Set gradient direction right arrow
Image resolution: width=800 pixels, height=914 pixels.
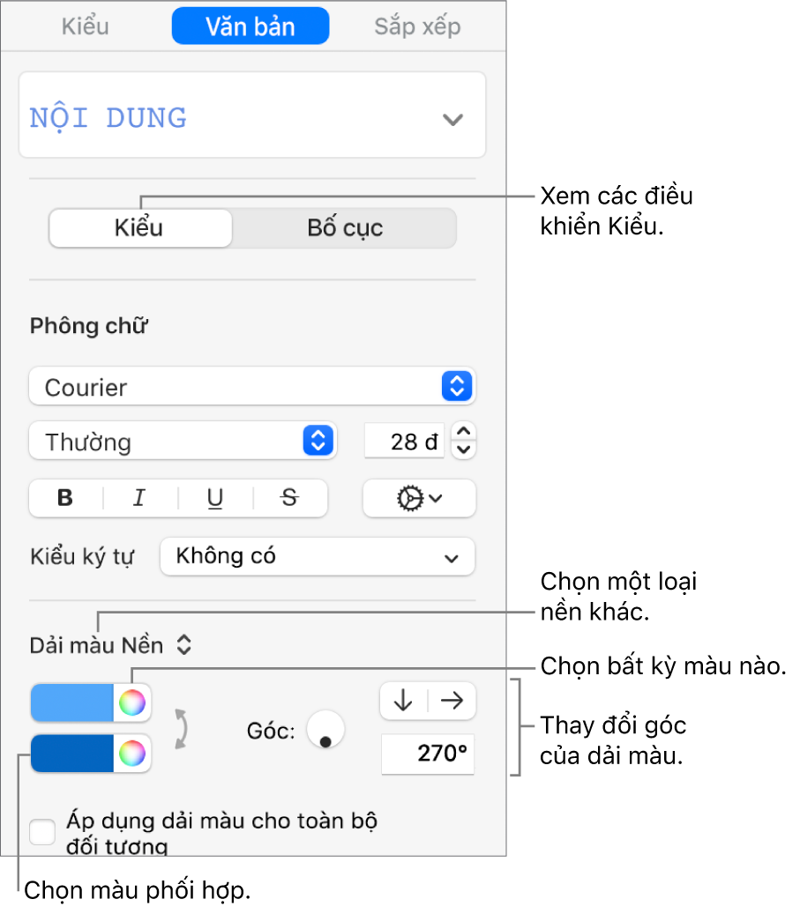click(x=452, y=700)
